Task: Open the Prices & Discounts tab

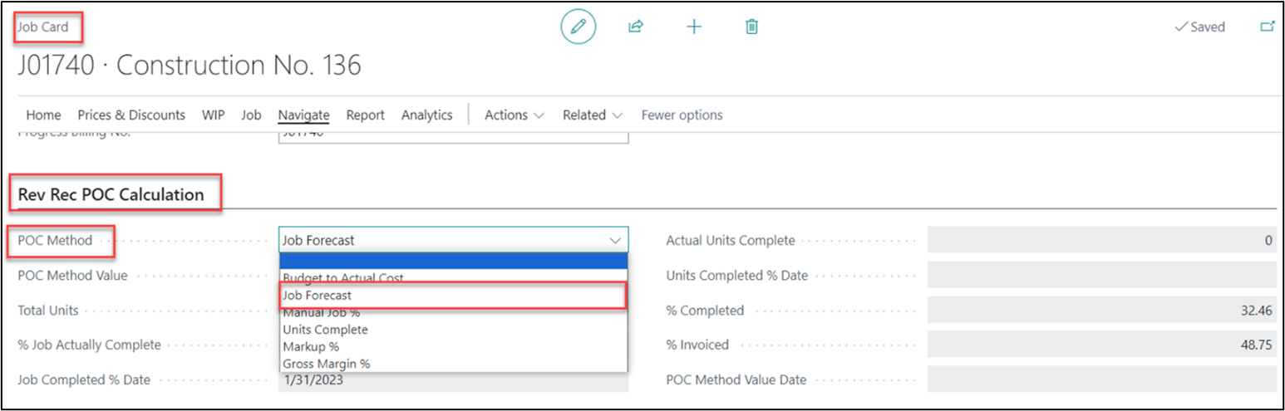Action: (131, 115)
